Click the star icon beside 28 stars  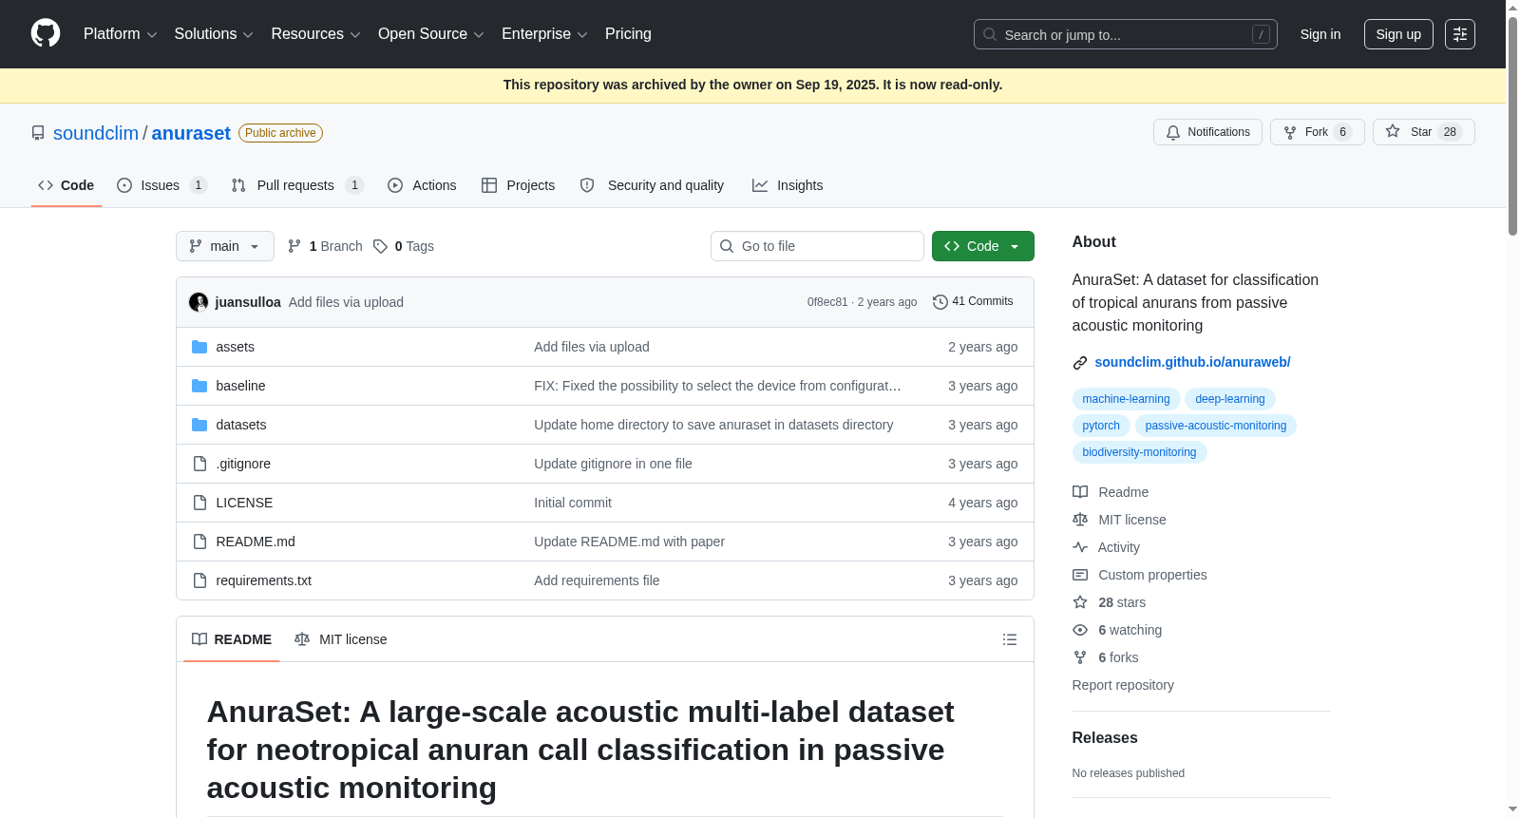1080,602
